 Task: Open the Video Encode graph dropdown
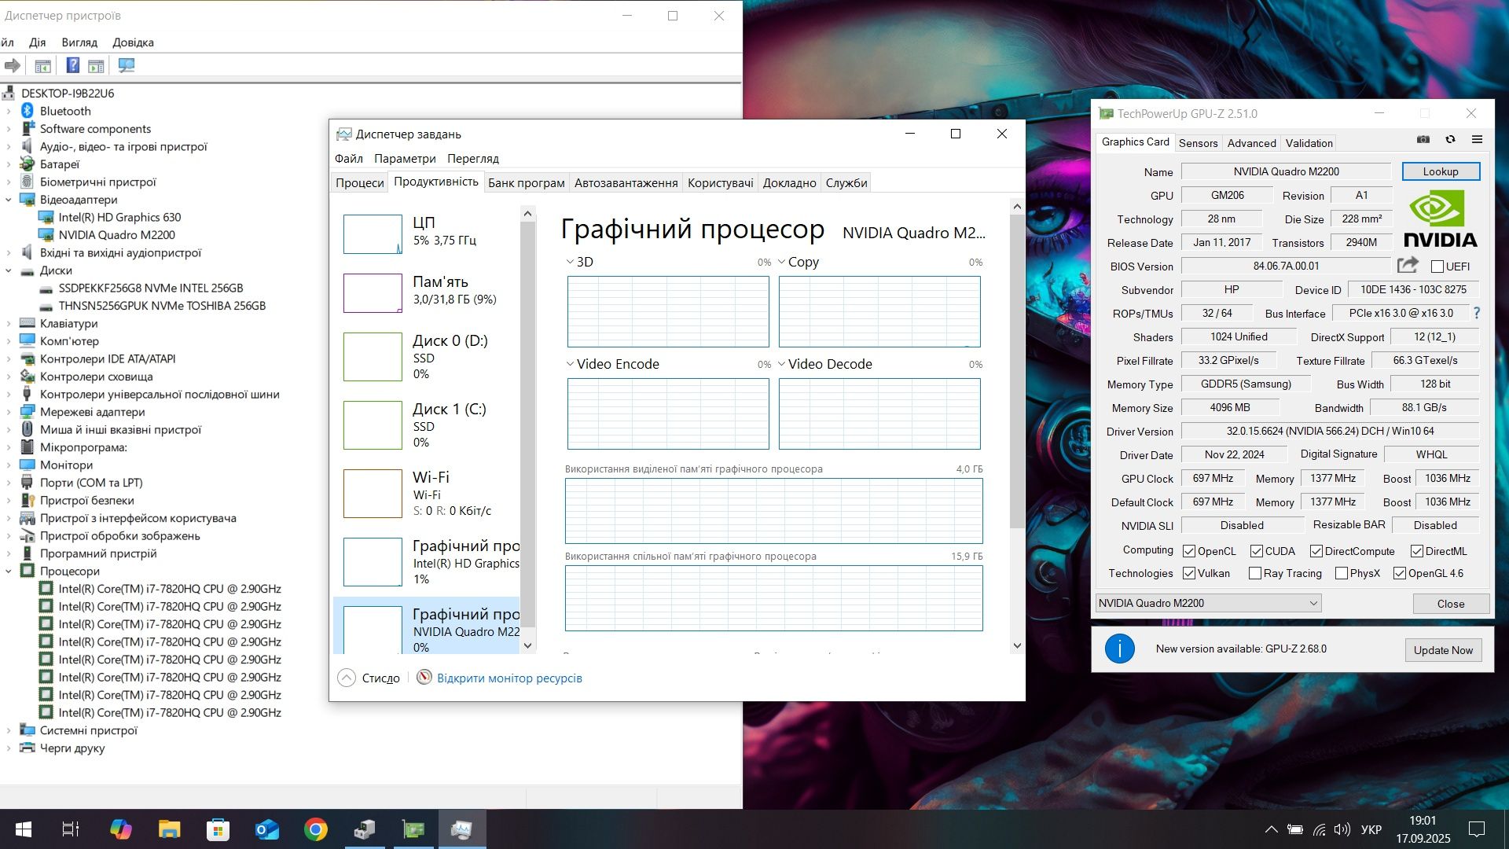pos(570,364)
